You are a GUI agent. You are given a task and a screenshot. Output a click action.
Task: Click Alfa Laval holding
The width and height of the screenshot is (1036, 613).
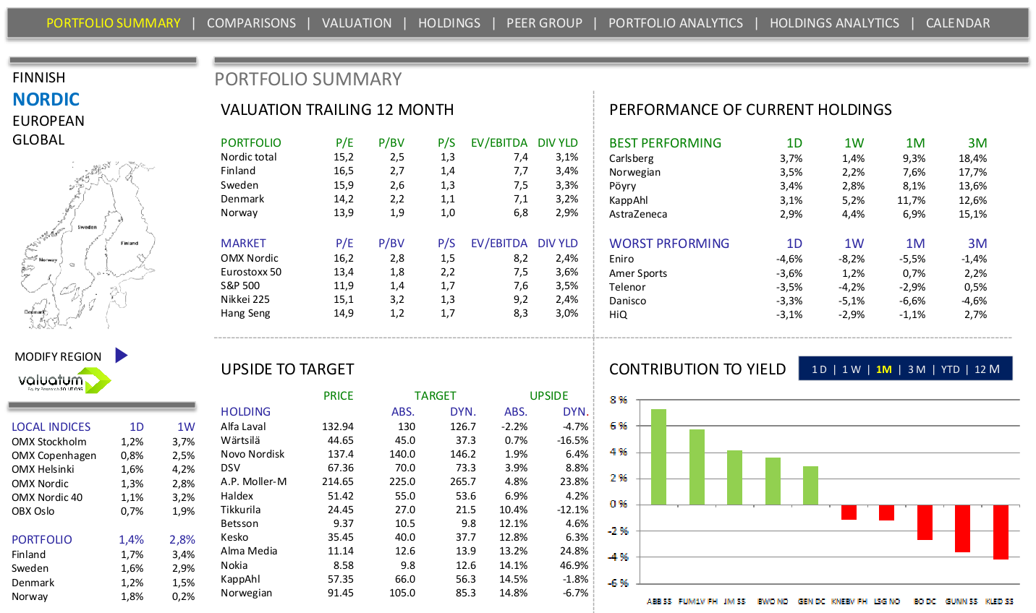(243, 426)
